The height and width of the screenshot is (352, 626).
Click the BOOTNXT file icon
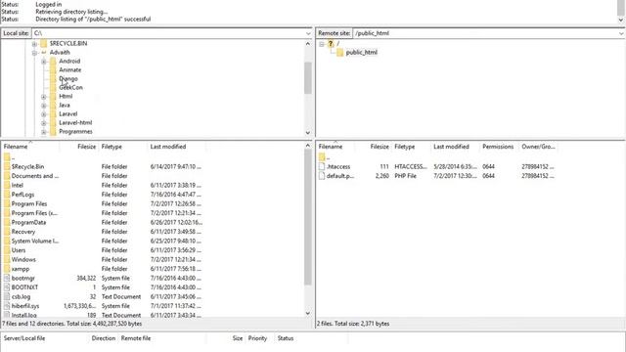[7, 286]
